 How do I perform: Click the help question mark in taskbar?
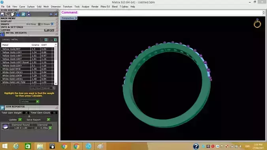click(x=196, y=146)
